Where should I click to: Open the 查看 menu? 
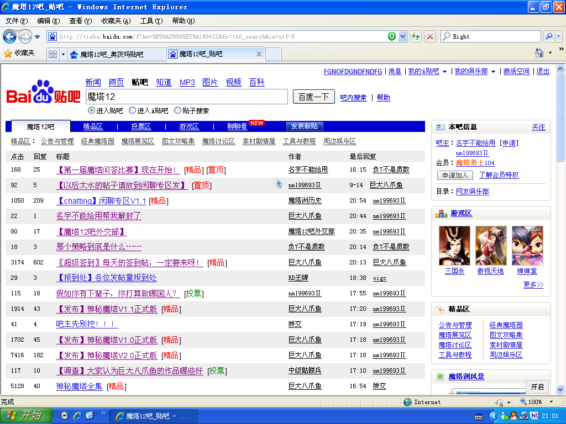coord(81,21)
